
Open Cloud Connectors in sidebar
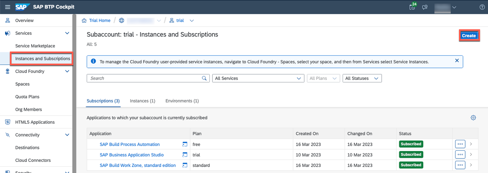[x=33, y=160]
